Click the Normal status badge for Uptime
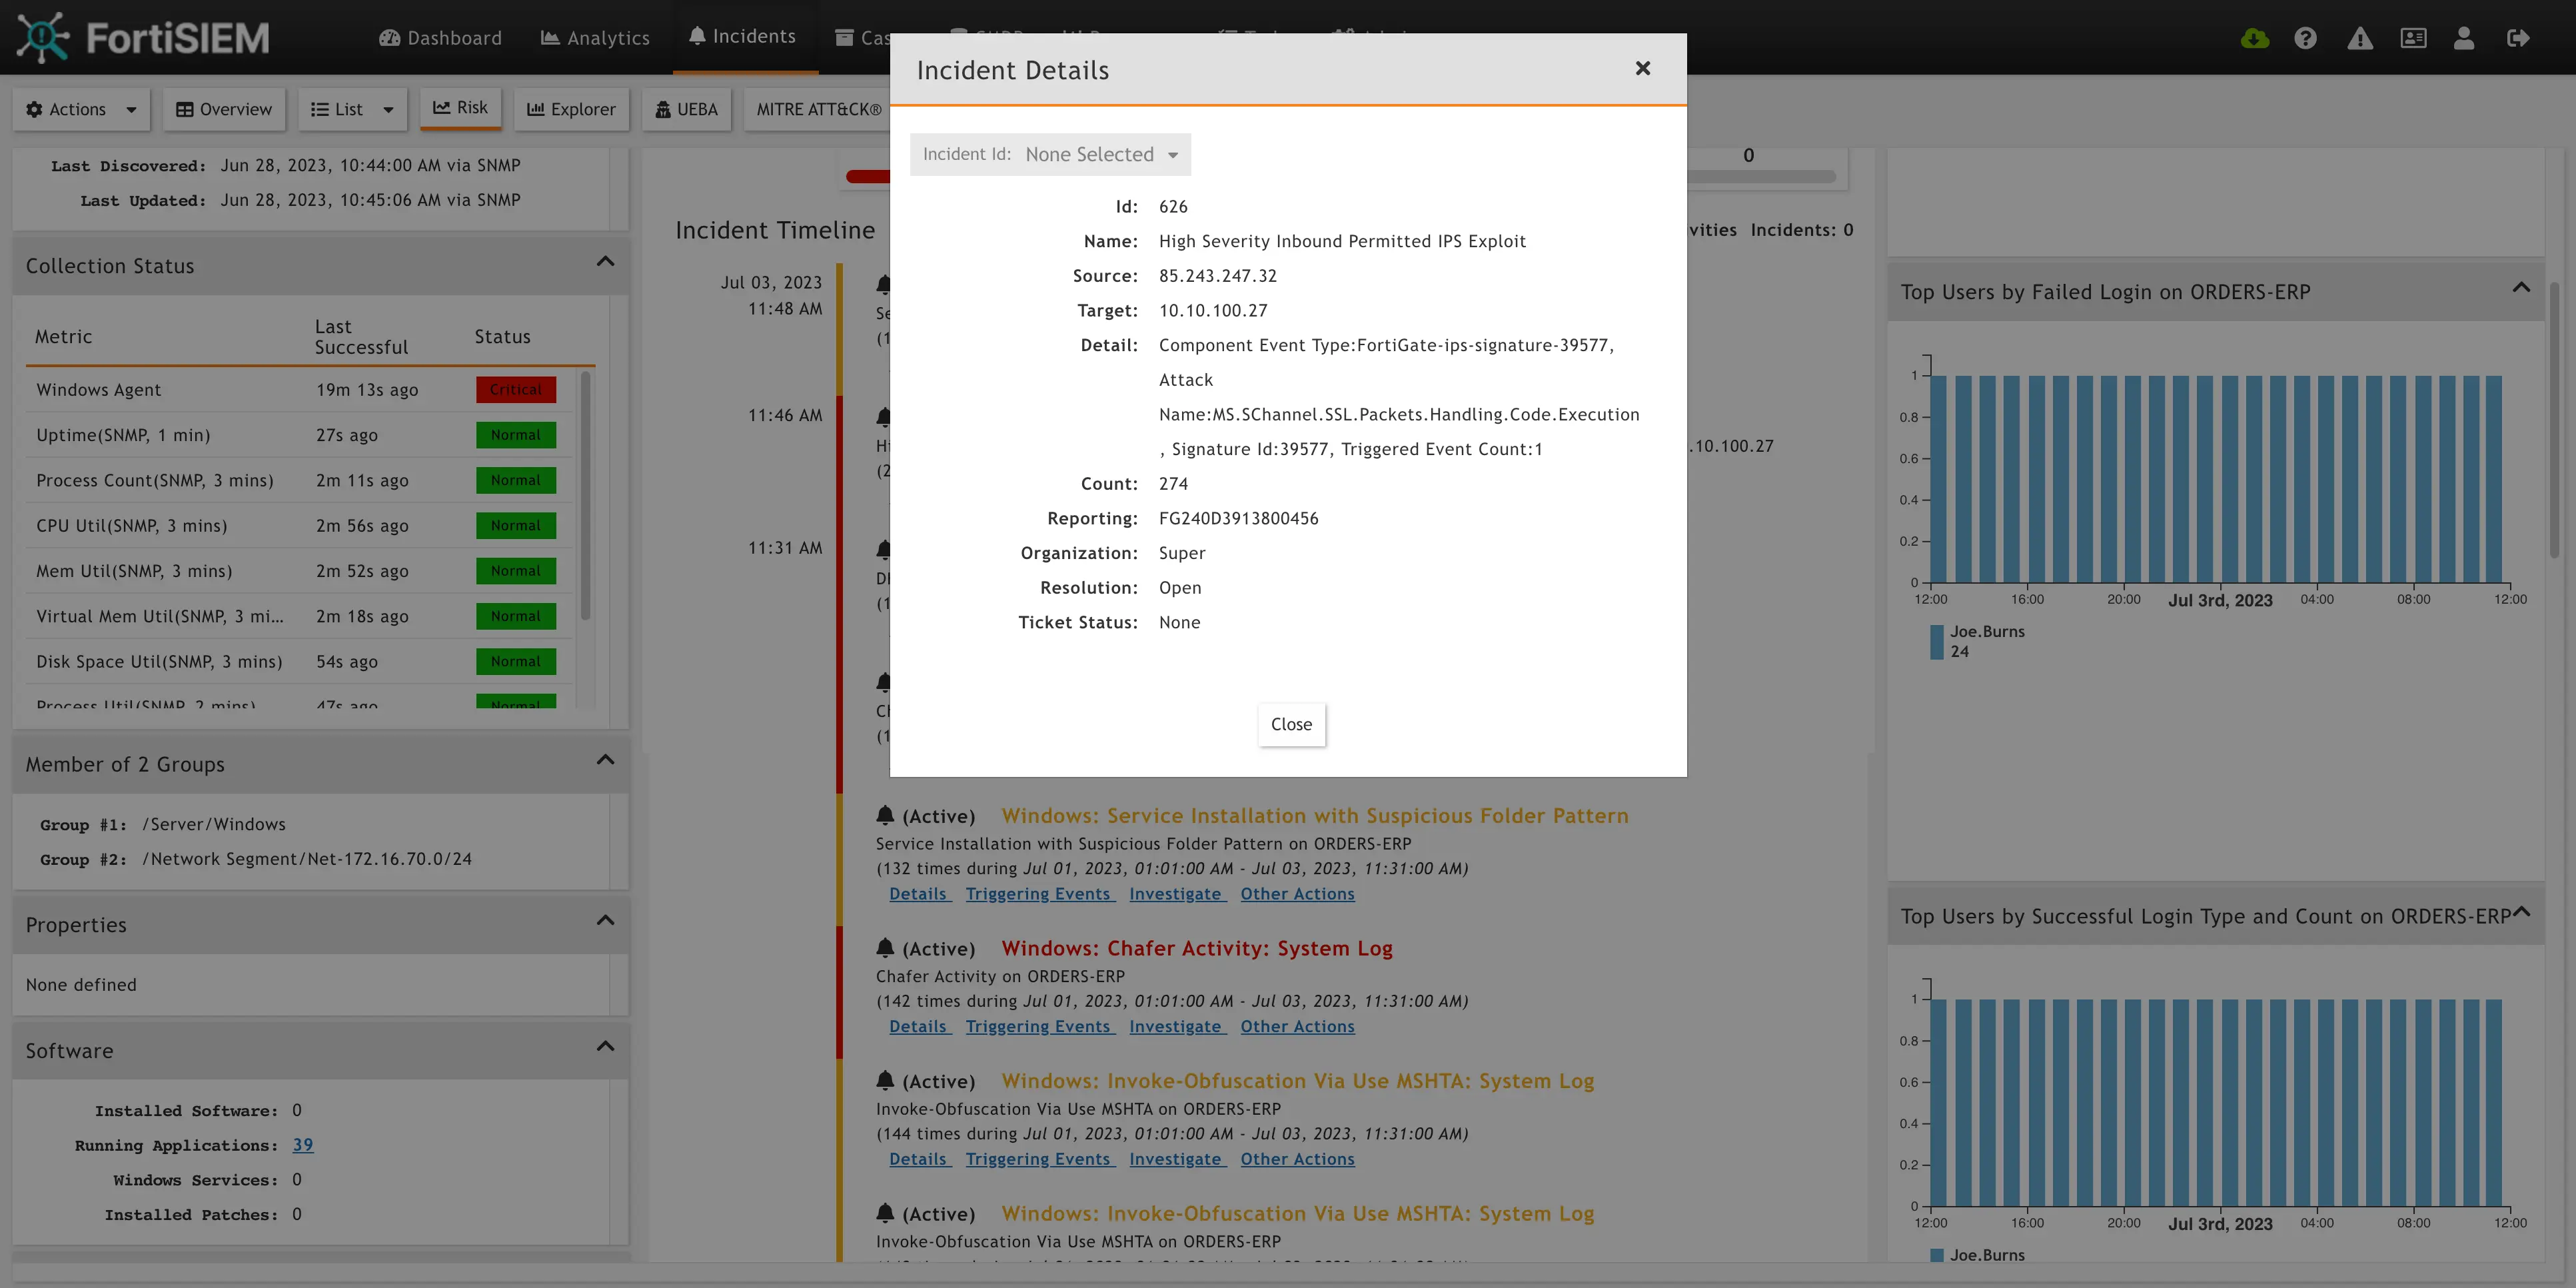This screenshot has width=2576, height=1288. 515,435
